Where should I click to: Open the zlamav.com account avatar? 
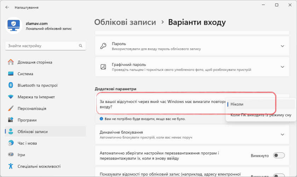[14, 25]
